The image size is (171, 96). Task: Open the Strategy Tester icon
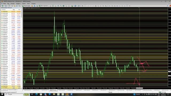[x=20, y=6]
